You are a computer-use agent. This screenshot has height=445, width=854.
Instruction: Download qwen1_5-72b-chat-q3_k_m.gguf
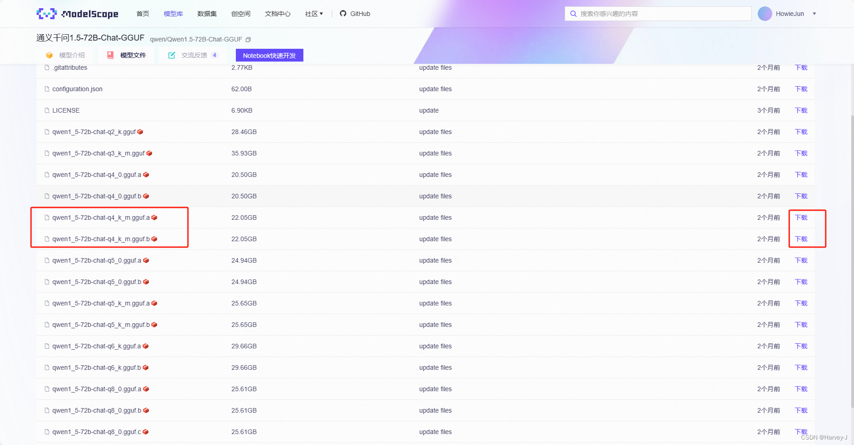(x=801, y=153)
